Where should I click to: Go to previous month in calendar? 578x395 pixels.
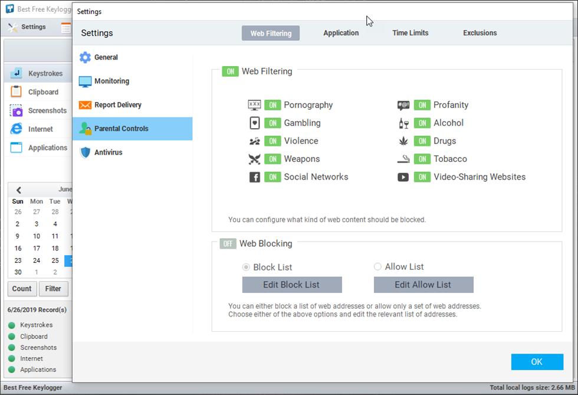click(x=18, y=190)
